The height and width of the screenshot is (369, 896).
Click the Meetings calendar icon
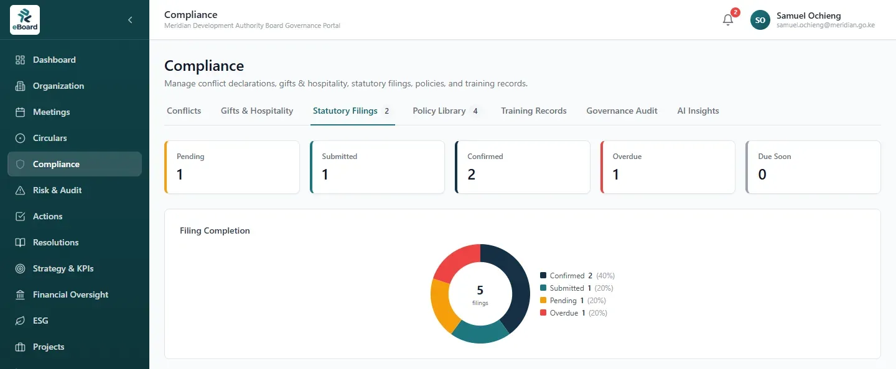(x=20, y=112)
